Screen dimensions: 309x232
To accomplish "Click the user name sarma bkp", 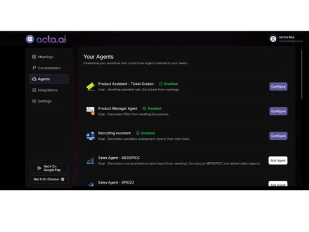I will [x=287, y=37].
